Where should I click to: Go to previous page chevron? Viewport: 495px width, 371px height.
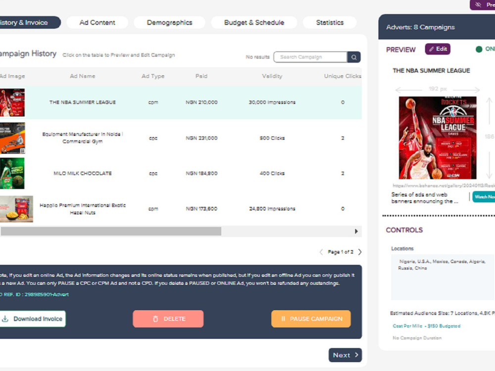(321, 252)
